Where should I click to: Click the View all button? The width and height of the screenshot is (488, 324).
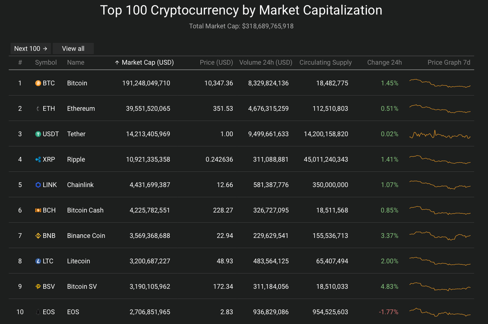click(73, 49)
